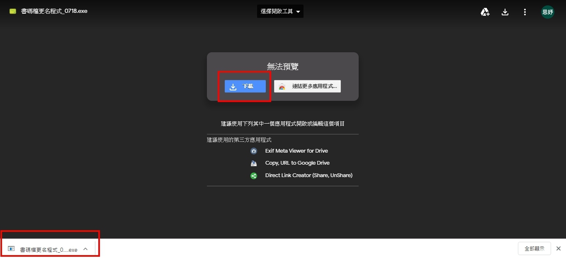Click the blue 下載 button
566x258 pixels.
245,86
